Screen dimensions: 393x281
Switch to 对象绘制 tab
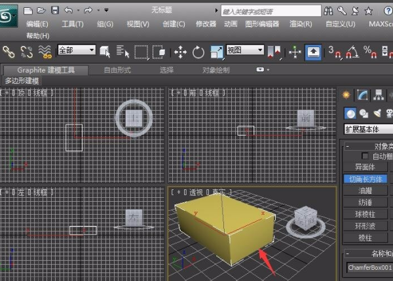pos(215,70)
